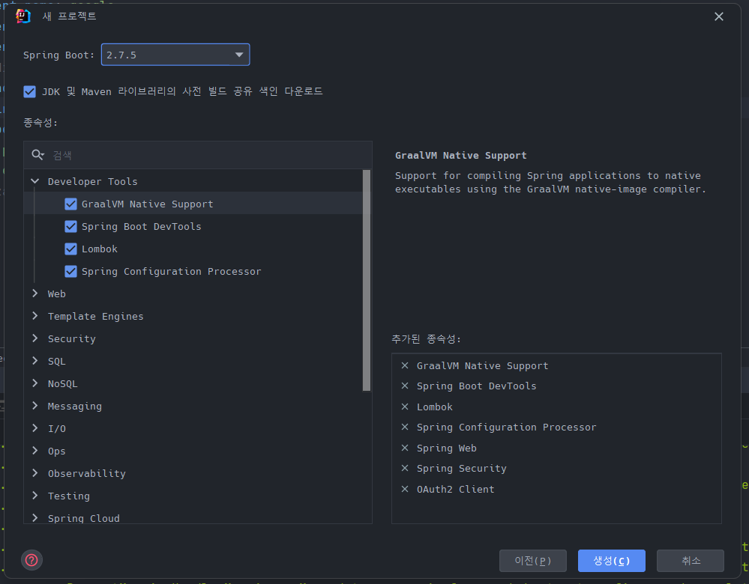Select the Lombok tree row label
The image size is (749, 584).
pyautogui.click(x=100, y=249)
